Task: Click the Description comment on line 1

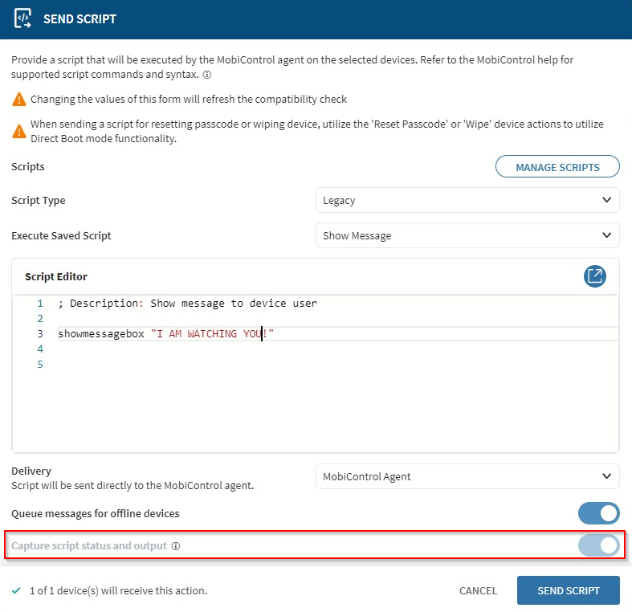Action: pyautogui.click(x=187, y=304)
